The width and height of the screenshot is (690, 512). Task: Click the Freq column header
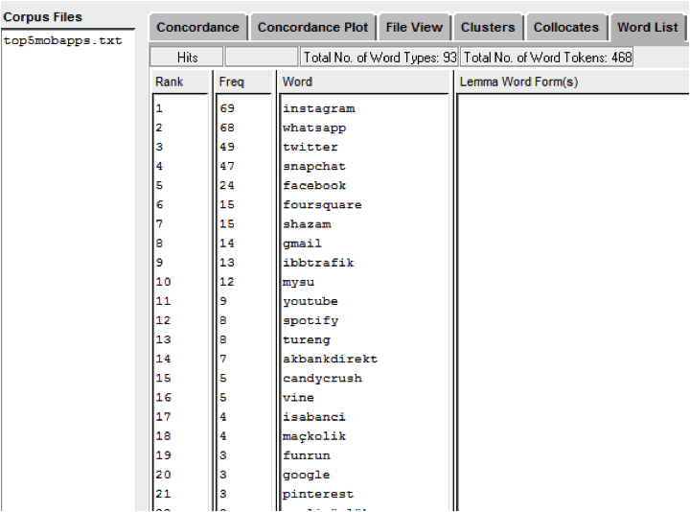tap(243, 82)
